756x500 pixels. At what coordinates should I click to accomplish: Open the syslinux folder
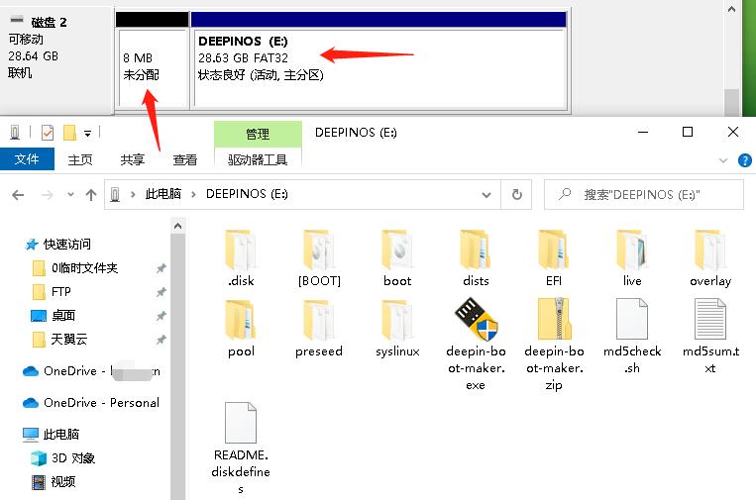397,329
